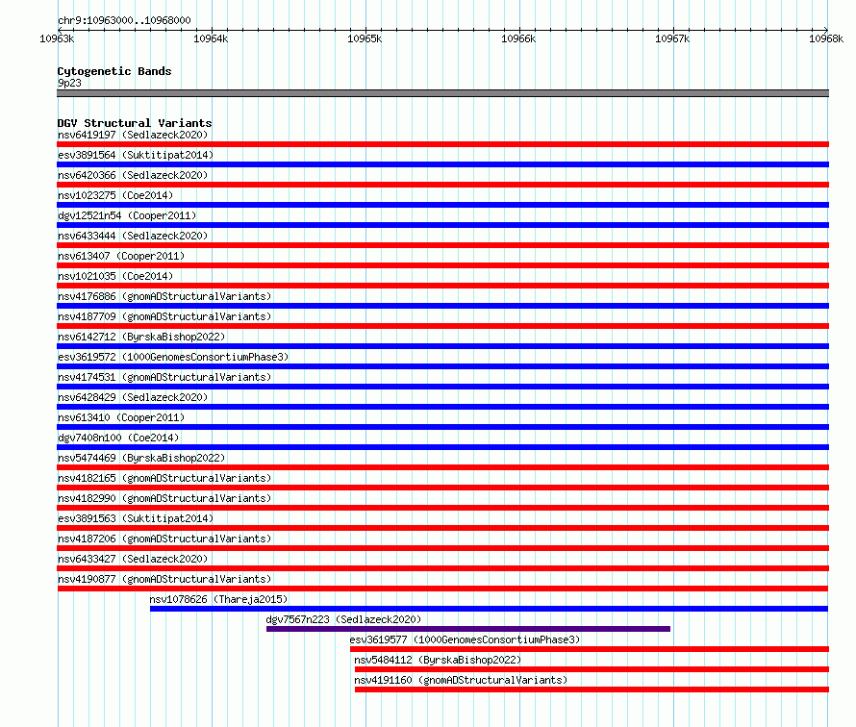The width and height of the screenshot is (856, 727).
Task: Click nsv4187206 (gnomADStructuralVariants) label
Action: (x=164, y=539)
